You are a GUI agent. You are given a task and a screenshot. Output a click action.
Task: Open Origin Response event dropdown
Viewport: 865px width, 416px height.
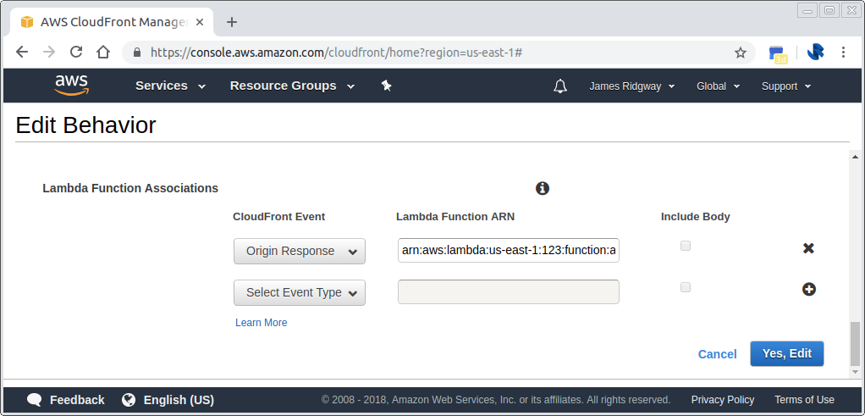click(x=300, y=251)
